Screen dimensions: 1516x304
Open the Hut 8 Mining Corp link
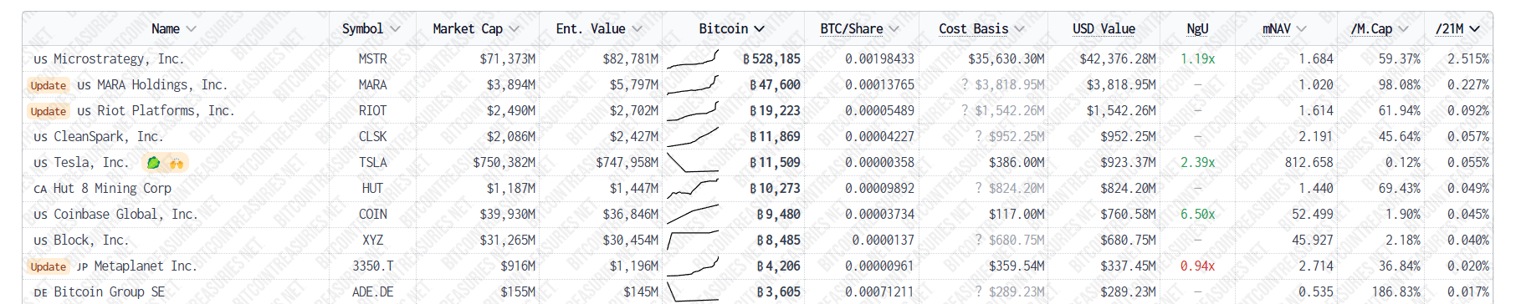[112, 188]
